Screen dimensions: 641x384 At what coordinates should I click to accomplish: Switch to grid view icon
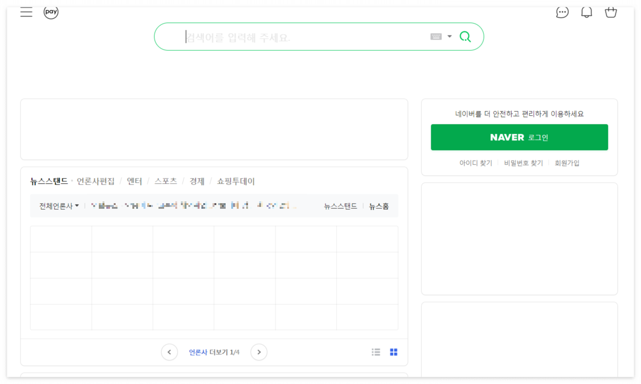pos(393,352)
